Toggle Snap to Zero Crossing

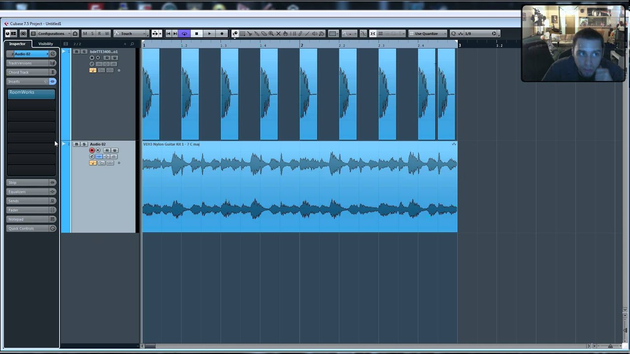(363, 33)
